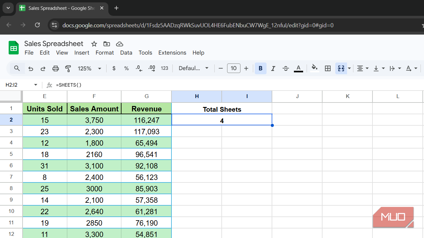This screenshot has height=238, width=424.
Task: Open font family Default dropdown
Action: coord(193,68)
